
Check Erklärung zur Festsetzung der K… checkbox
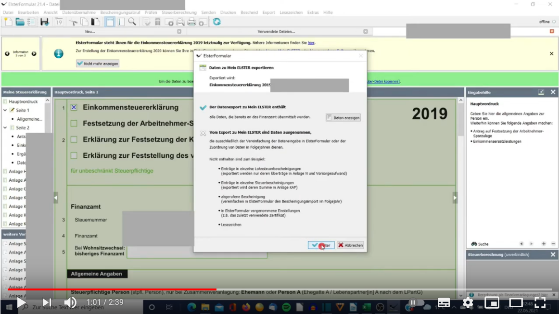74,139
